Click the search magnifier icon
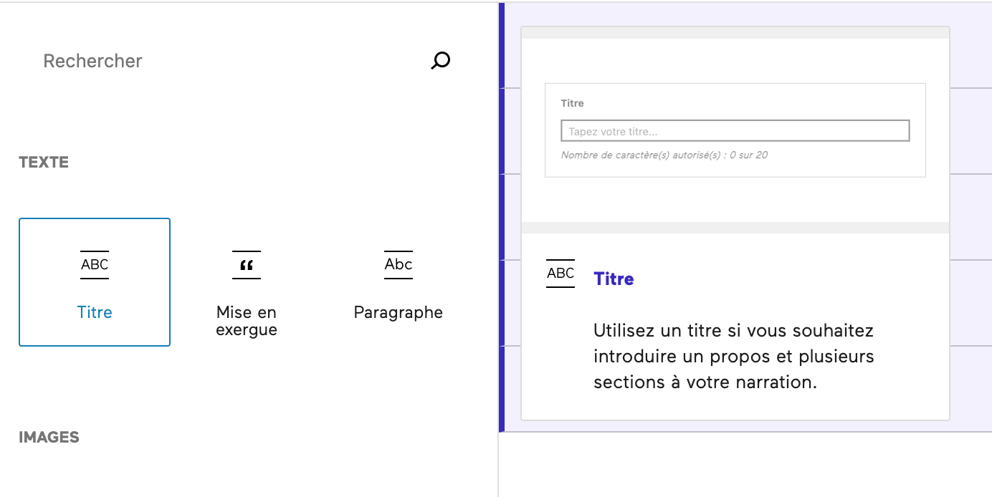992x497 pixels. pyautogui.click(x=439, y=60)
